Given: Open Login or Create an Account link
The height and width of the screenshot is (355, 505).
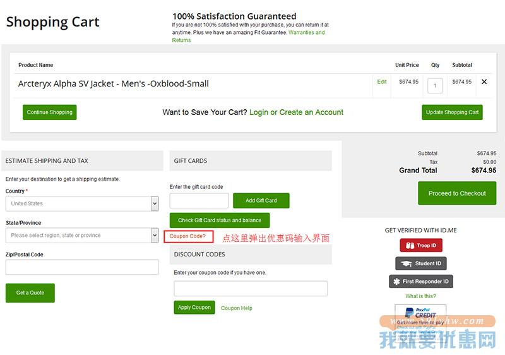Looking at the screenshot, I should [296, 112].
